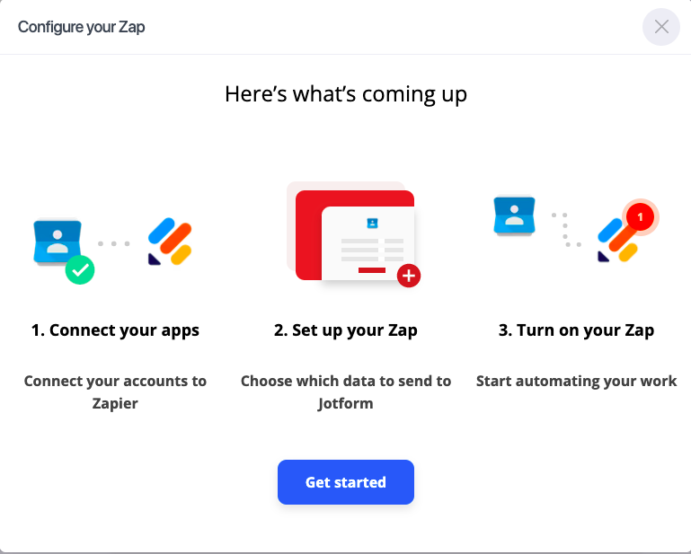Close the Configure your Zap dialog
Screen dimensions: 691x554
click(661, 27)
